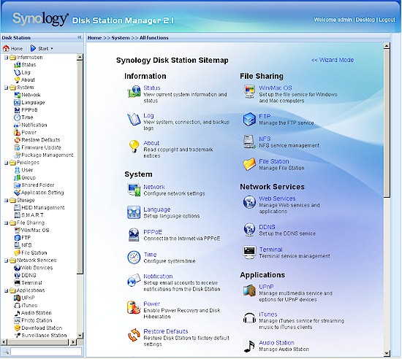Open the Status link in sitemap
402x359 pixels.
click(x=152, y=88)
